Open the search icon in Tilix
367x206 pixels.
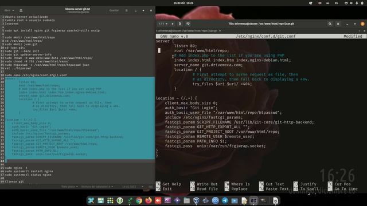(330, 24)
